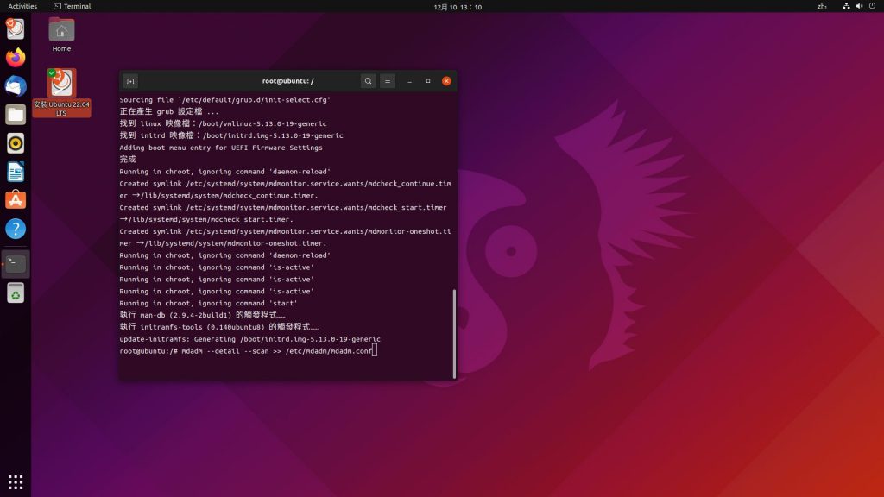Open the Ubuntu installer in the dock
Image resolution: width=884 pixels, height=497 pixels.
coord(16,28)
